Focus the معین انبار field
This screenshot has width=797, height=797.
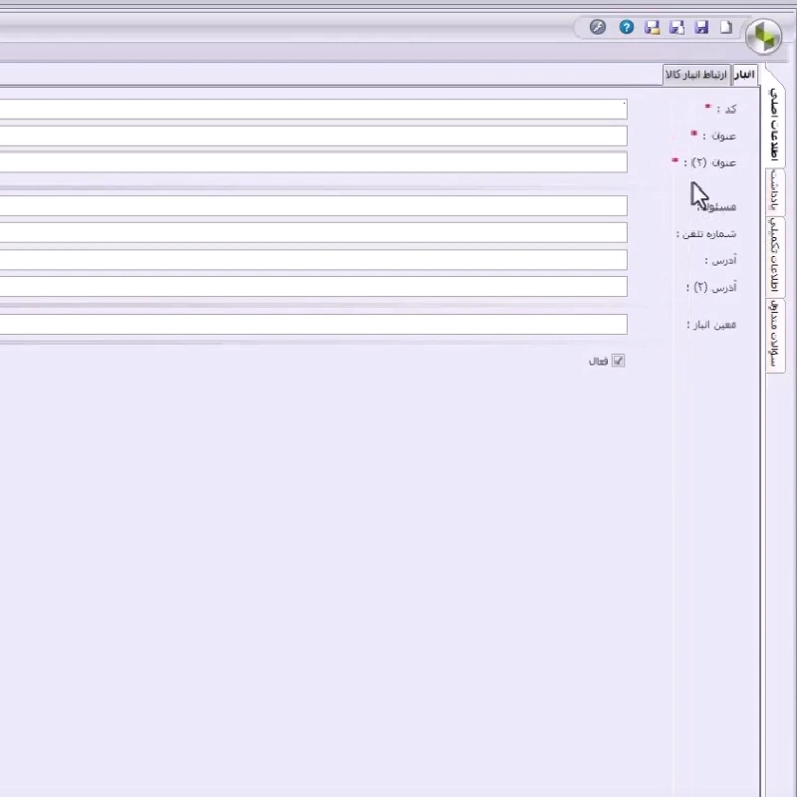click(314, 325)
